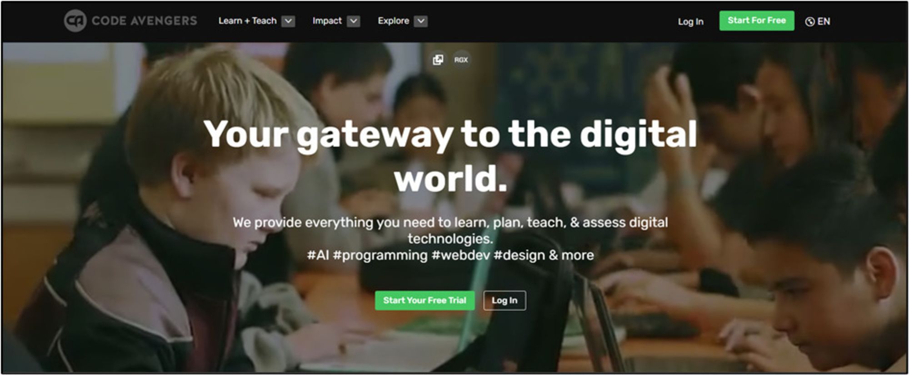The height and width of the screenshot is (375, 909).
Task: Click the overlapping squares copy icon
Action: 438,59
